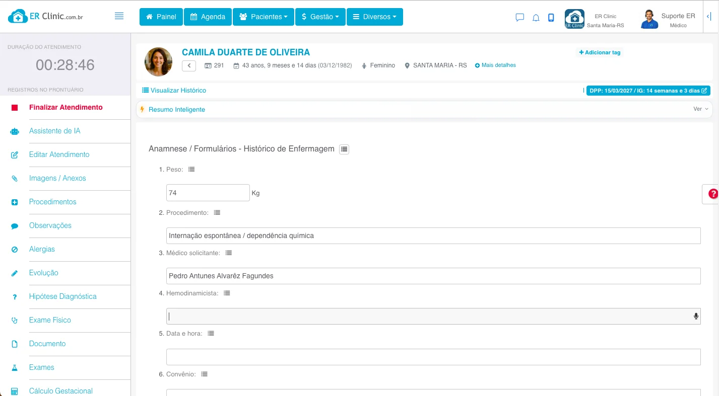Expand Resumo Inteligente with Ver
Viewport: 719px width, 396px height.
tap(700, 109)
